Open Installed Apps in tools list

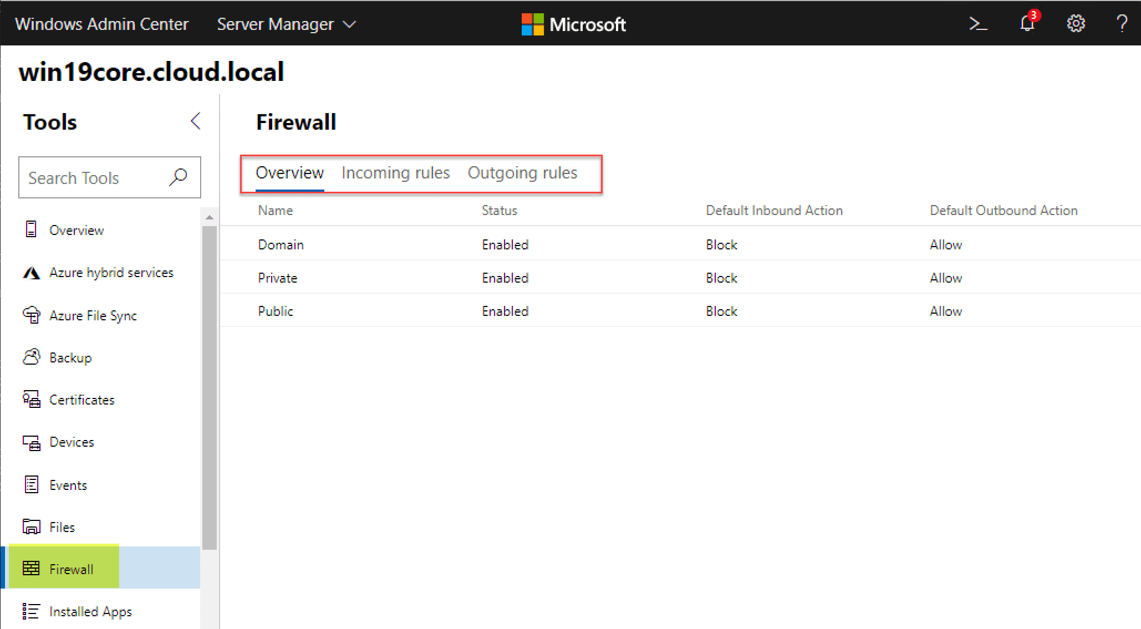[x=90, y=611]
